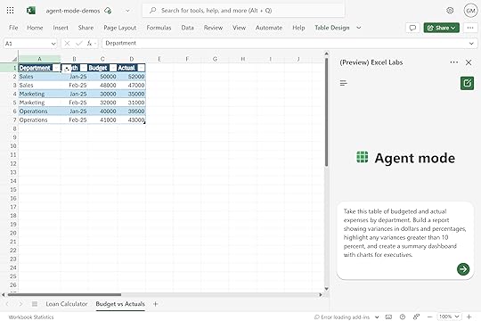
Task: Switch to Loan Calculator sheet
Action: (67, 304)
